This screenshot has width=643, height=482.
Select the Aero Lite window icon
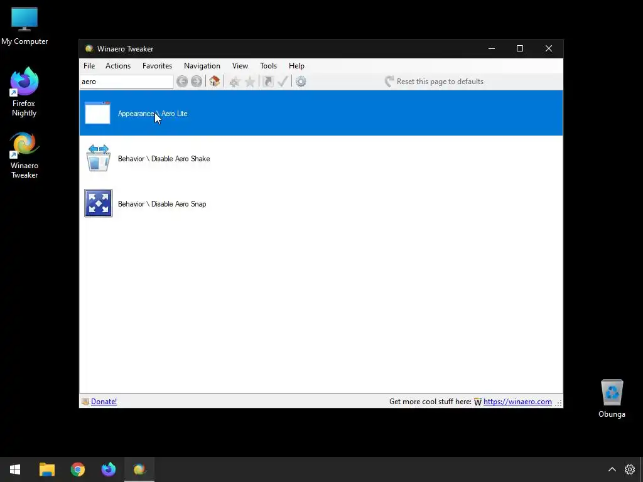pos(97,113)
